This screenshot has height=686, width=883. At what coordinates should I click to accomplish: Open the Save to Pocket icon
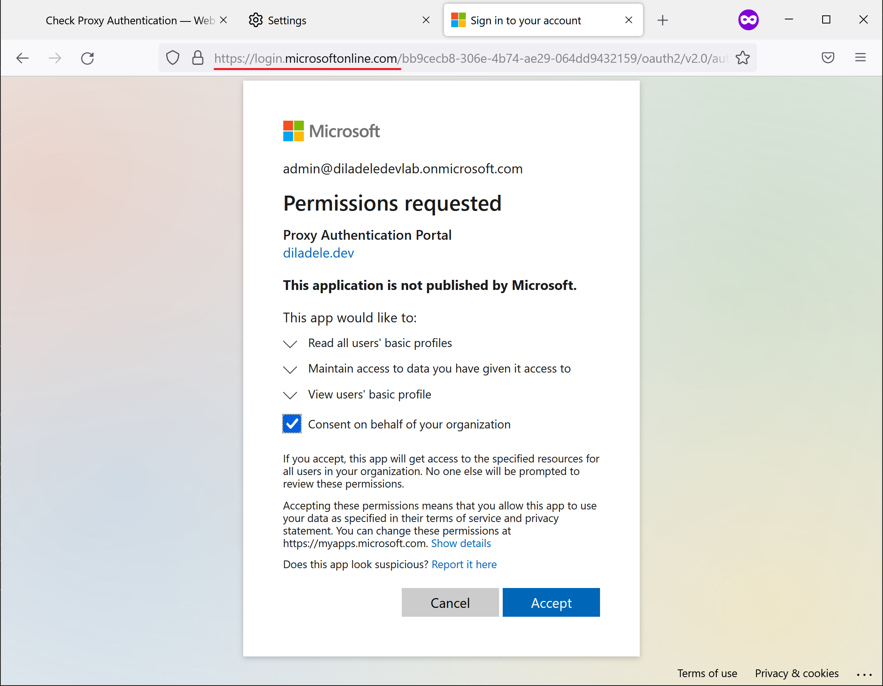(828, 58)
